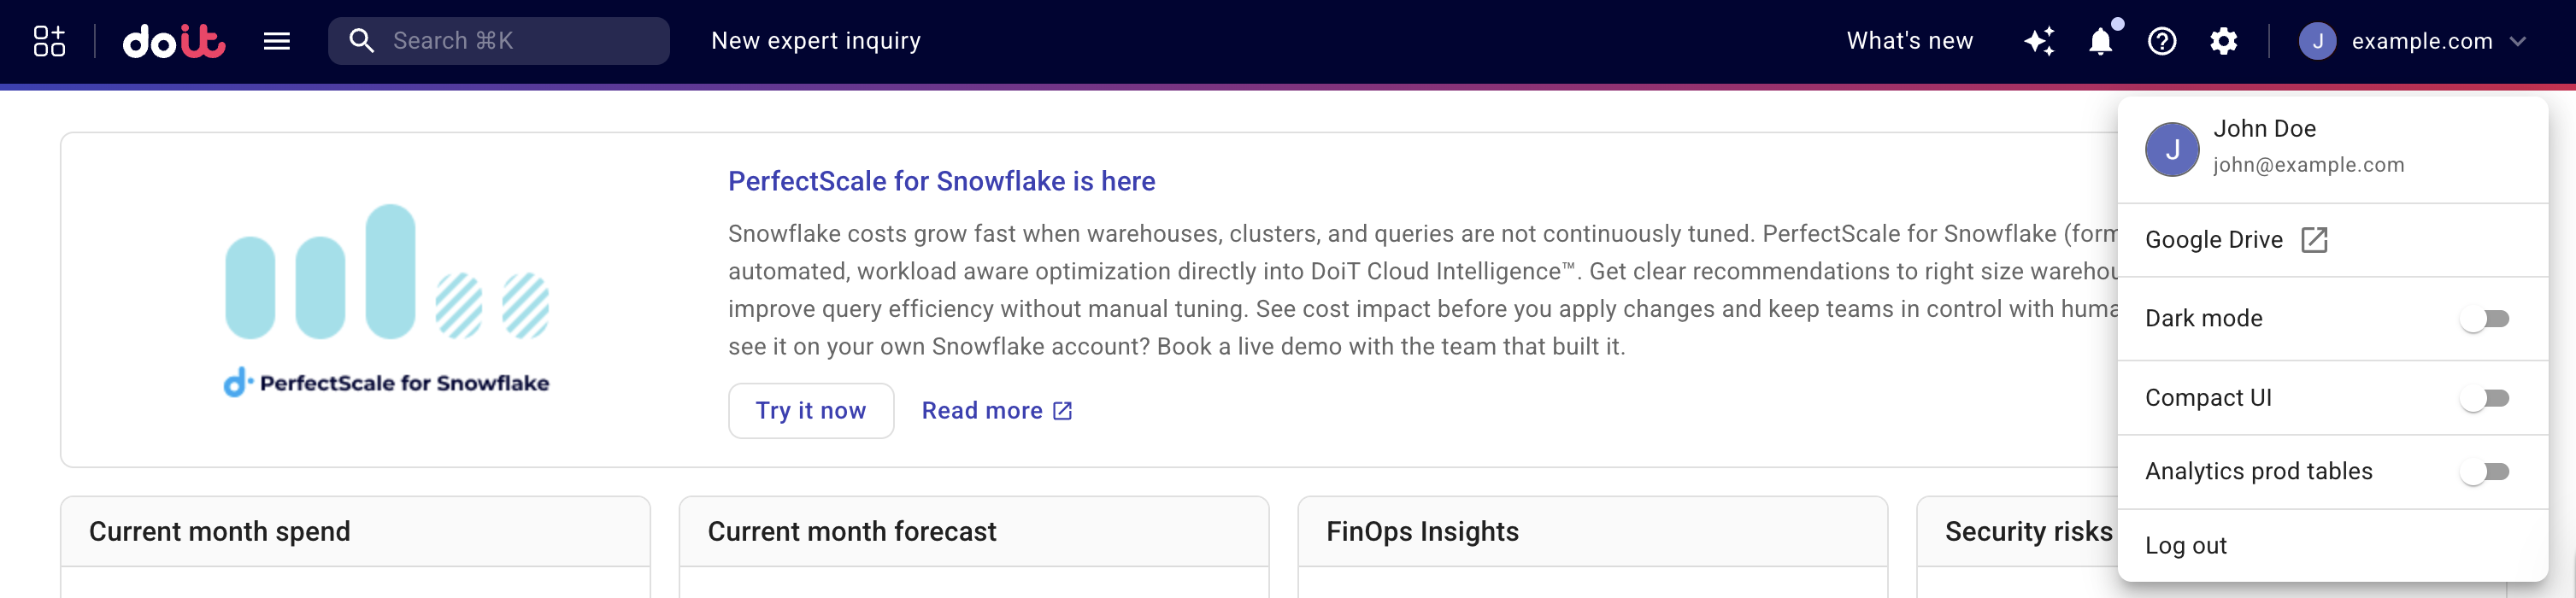Open the notifications bell

pyautogui.click(x=2101, y=41)
